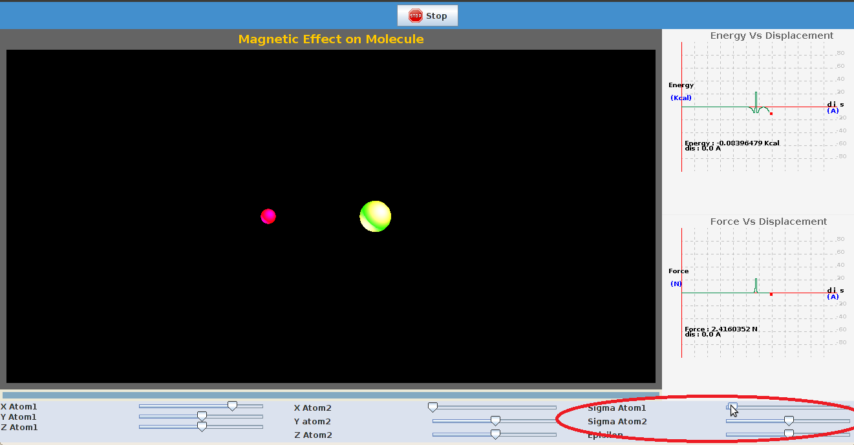Adjust the Z Atom1 slider handle
This screenshot has height=445, width=854.
[202, 426]
